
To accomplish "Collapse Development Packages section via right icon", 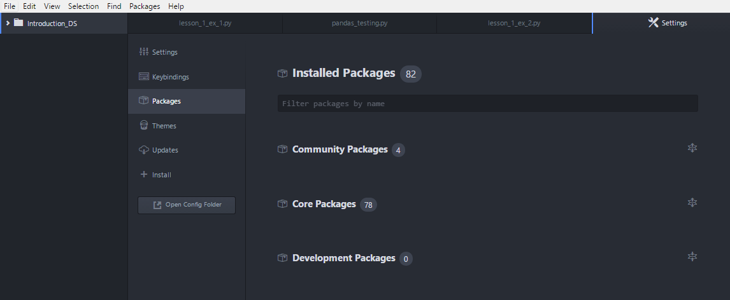I will [x=692, y=257].
